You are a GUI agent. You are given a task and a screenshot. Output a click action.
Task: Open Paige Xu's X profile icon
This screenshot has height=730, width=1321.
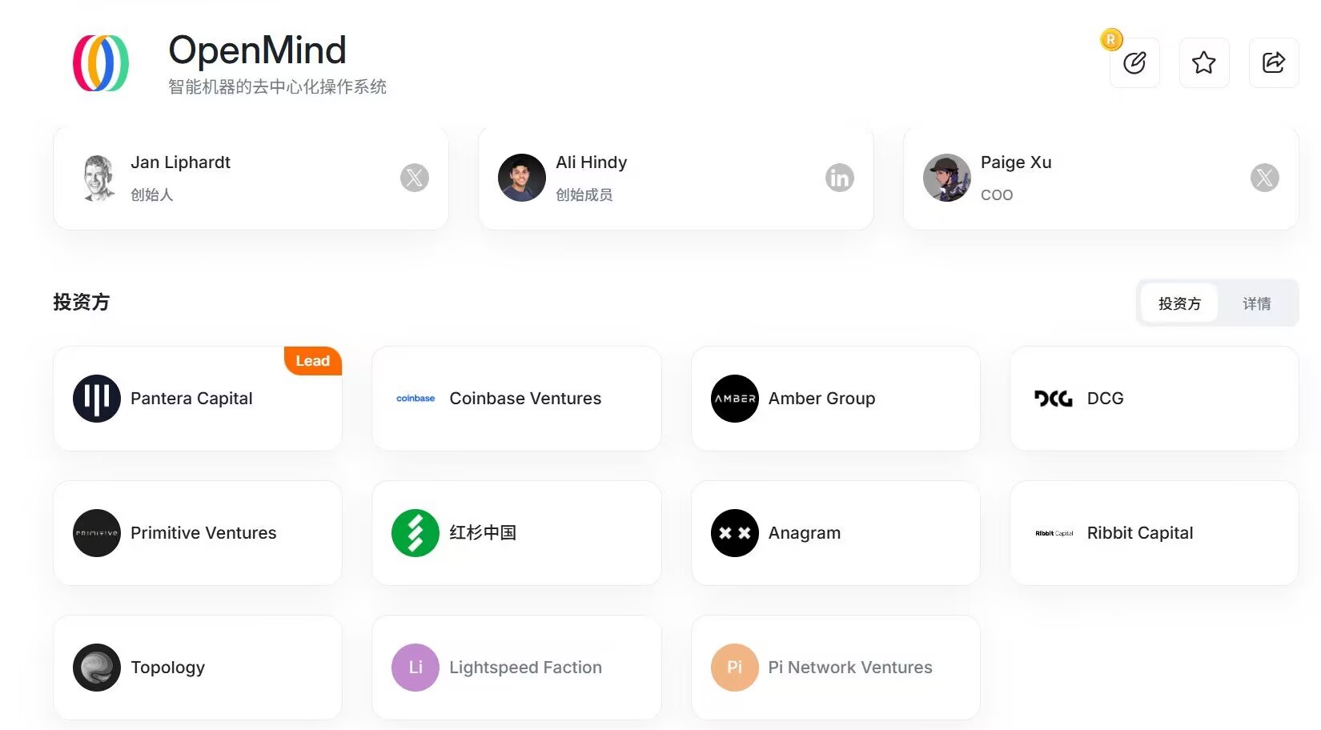click(1265, 178)
